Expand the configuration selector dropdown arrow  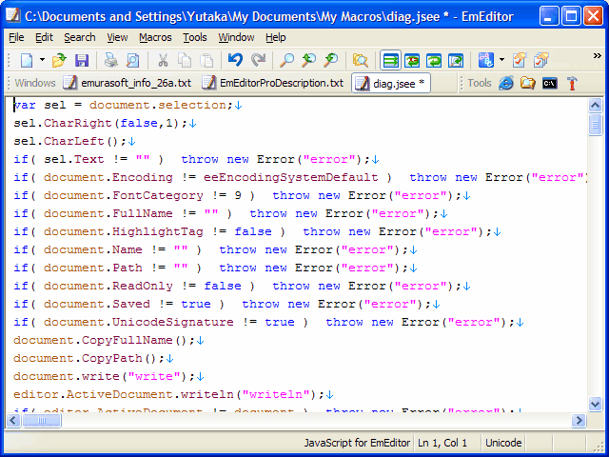pos(501,60)
